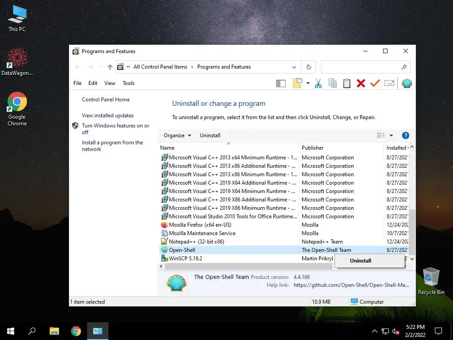Open the Organize dropdown

[x=177, y=135]
